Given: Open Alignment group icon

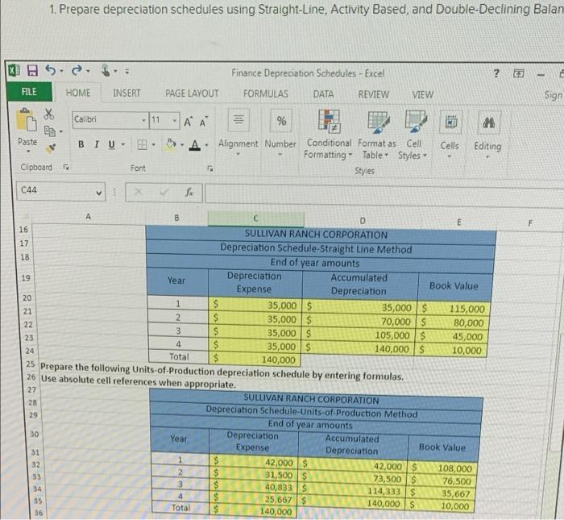Looking at the screenshot, I should tap(238, 119).
